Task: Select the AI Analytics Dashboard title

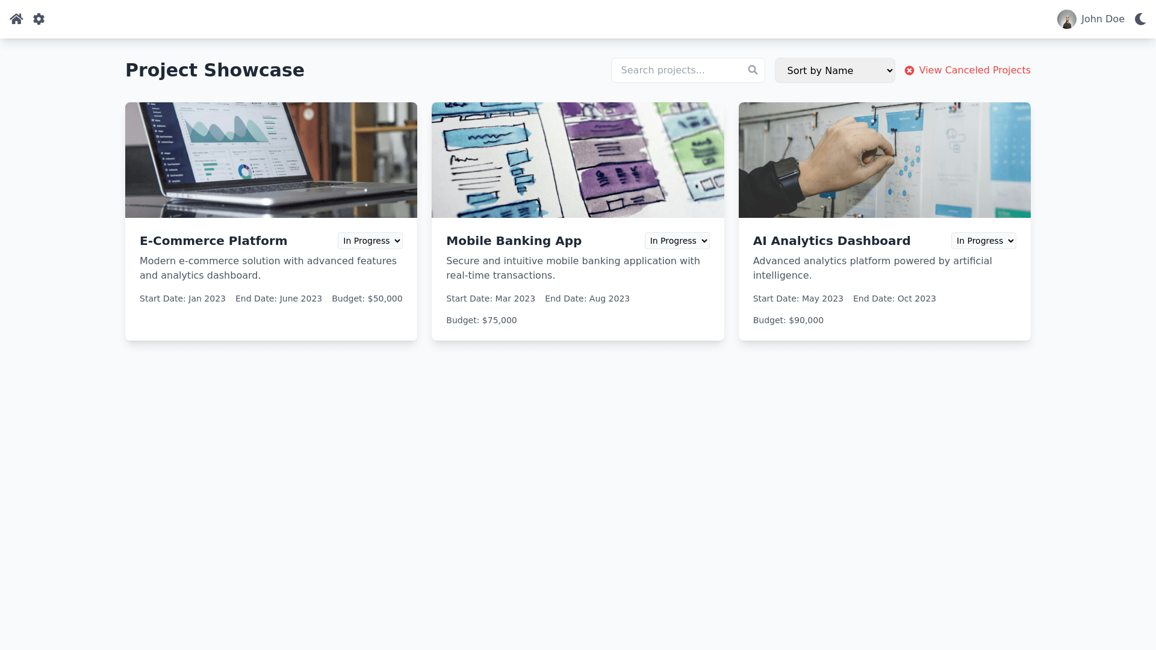Action: point(831,241)
